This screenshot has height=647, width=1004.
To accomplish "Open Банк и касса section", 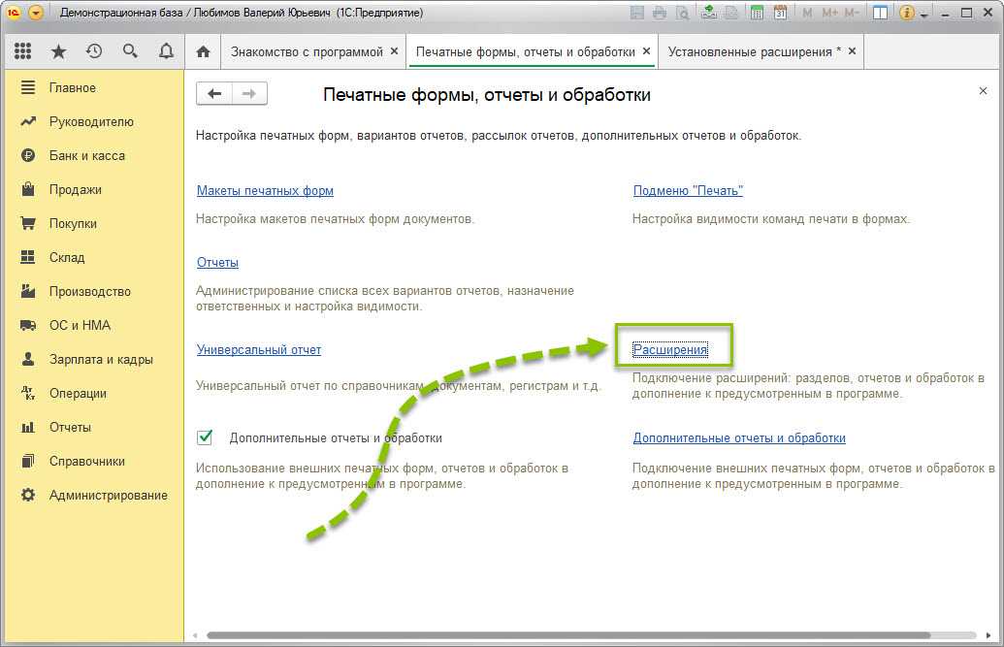I will pos(87,155).
